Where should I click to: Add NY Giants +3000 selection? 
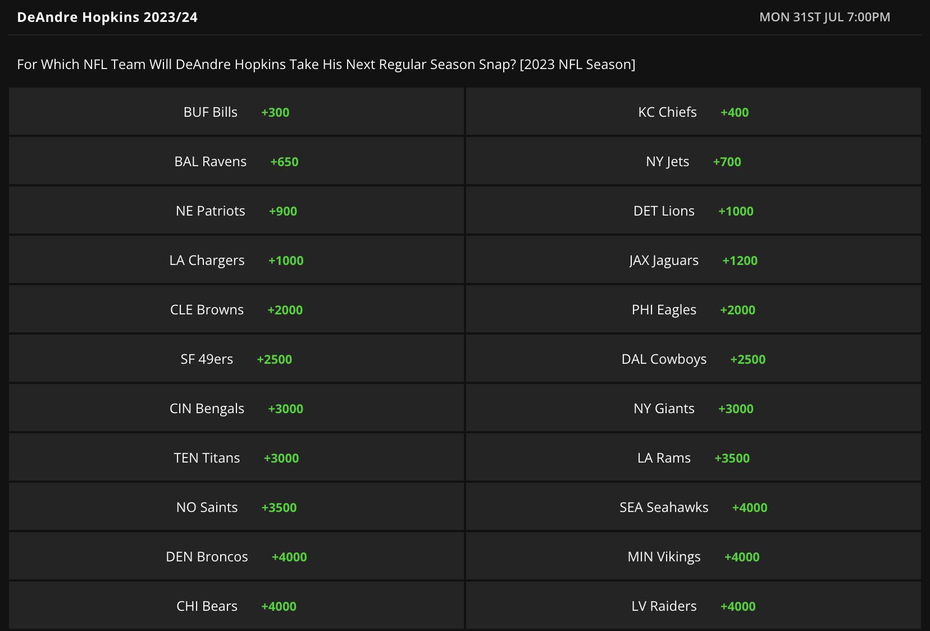point(693,408)
